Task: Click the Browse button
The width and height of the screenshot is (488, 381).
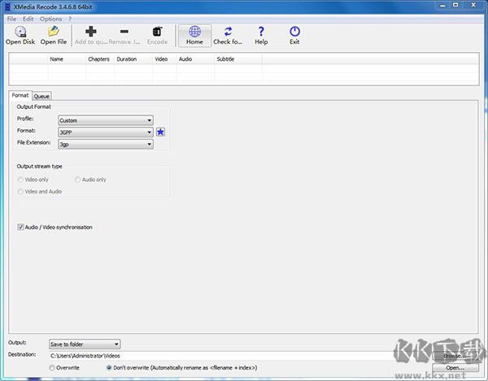Action: point(455,356)
